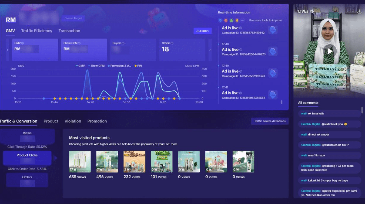Click comment '@wati thank you'
365x204 pixels.
330,124
